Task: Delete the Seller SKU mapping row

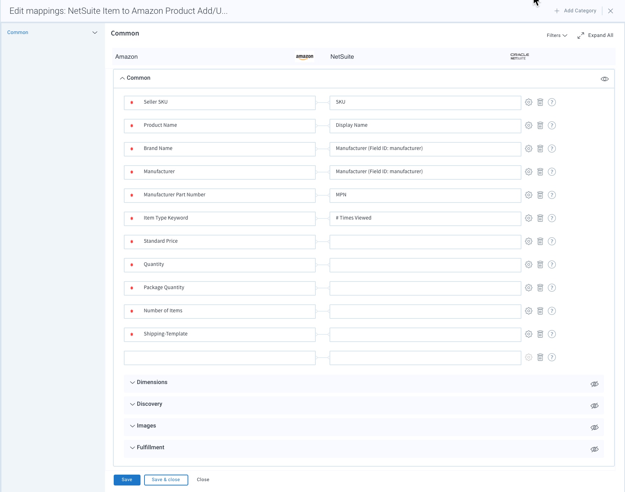Action: [540, 102]
